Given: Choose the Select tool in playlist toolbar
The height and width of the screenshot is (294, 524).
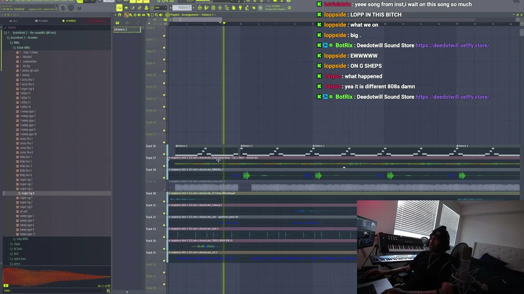Looking at the screenshot, I should [152, 15].
